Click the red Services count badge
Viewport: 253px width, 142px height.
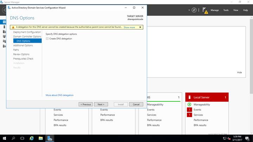pos(189,115)
